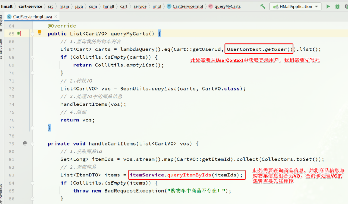Click line number 67 in the gutter
The height and width of the screenshot is (204, 348).
(x=11, y=49)
